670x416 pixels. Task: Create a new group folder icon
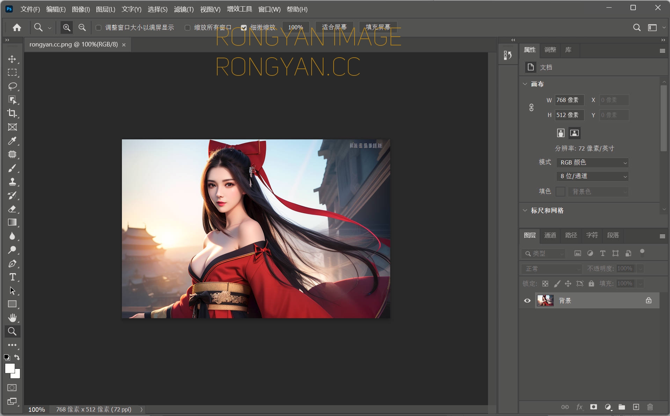click(x=622, y=407)
